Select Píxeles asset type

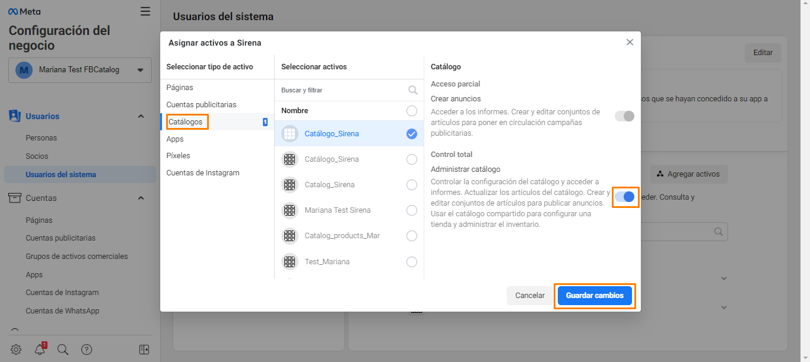click(x=178, y=156)
